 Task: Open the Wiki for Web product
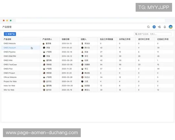pos(9,90)
